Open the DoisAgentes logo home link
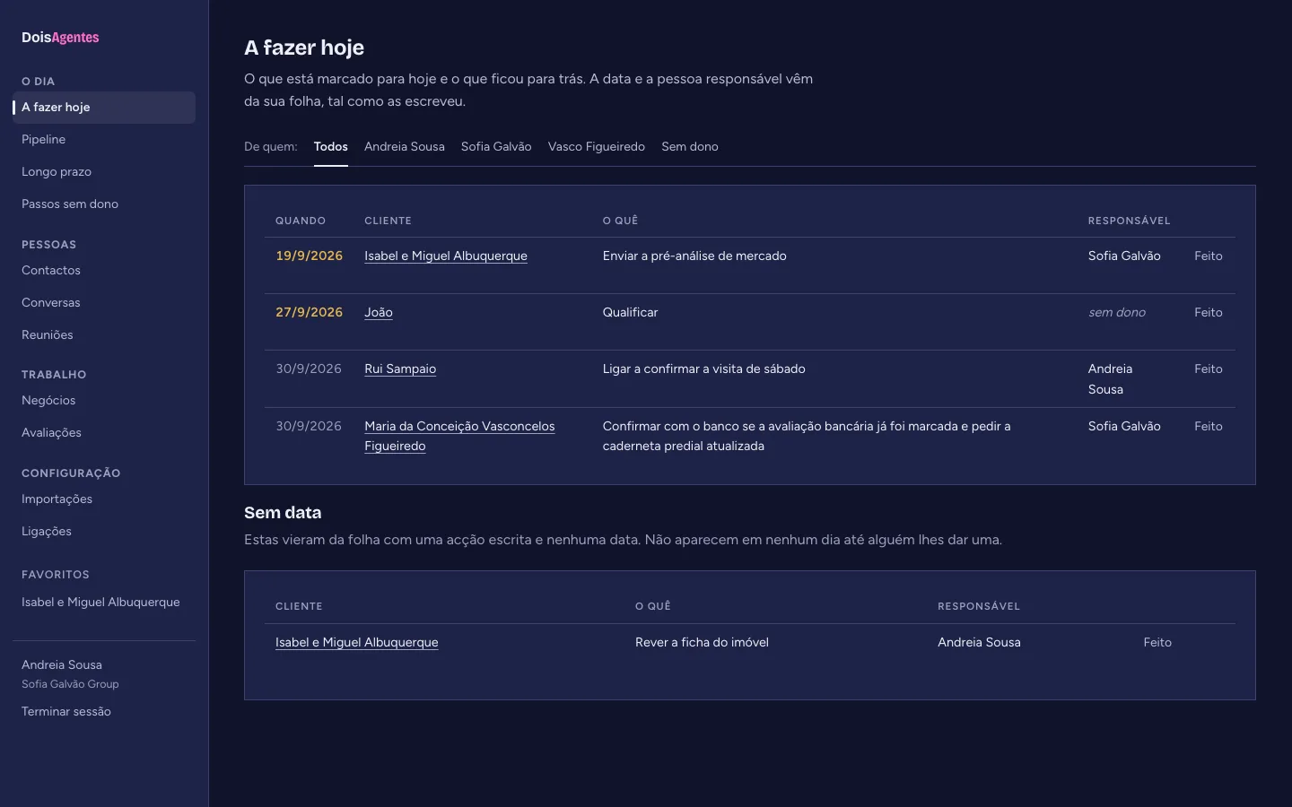Viewport: 1292px width, 807px height. point(60,38)
